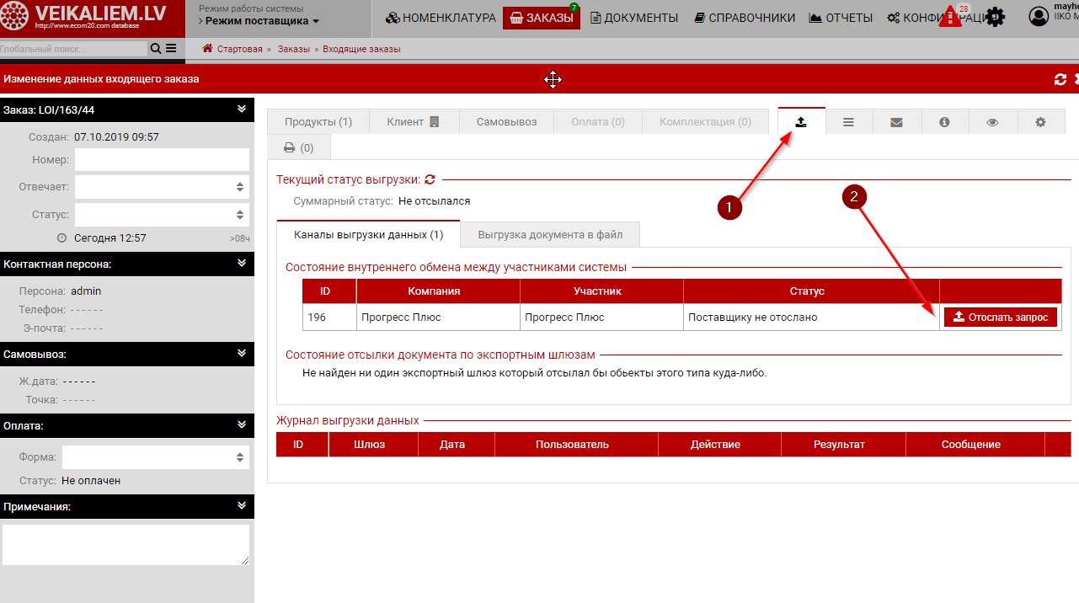Open the eye icon tab
Screen dimensions: 1079x603
[992, 122]
